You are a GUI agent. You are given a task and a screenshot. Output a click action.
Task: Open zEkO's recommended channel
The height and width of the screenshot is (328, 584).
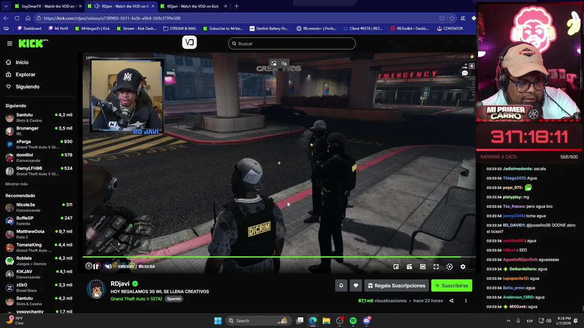point(39,287)
